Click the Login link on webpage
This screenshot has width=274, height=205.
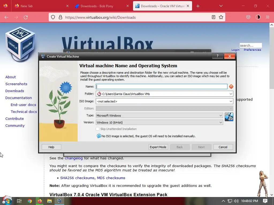(x=235, y=50)
